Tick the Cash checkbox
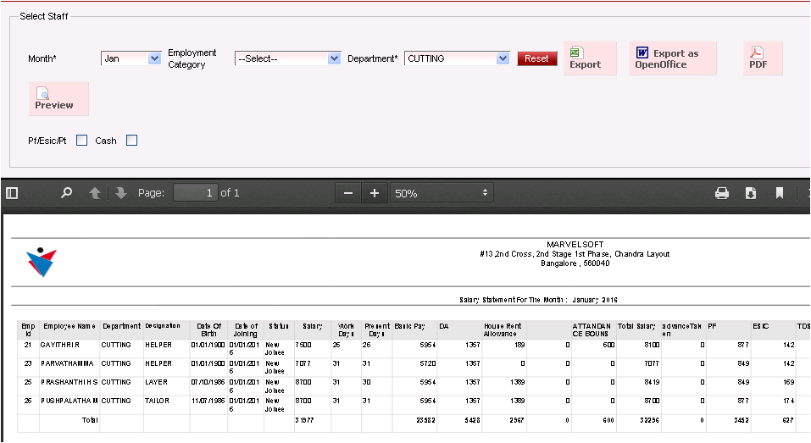 click(x=131, y=141)
